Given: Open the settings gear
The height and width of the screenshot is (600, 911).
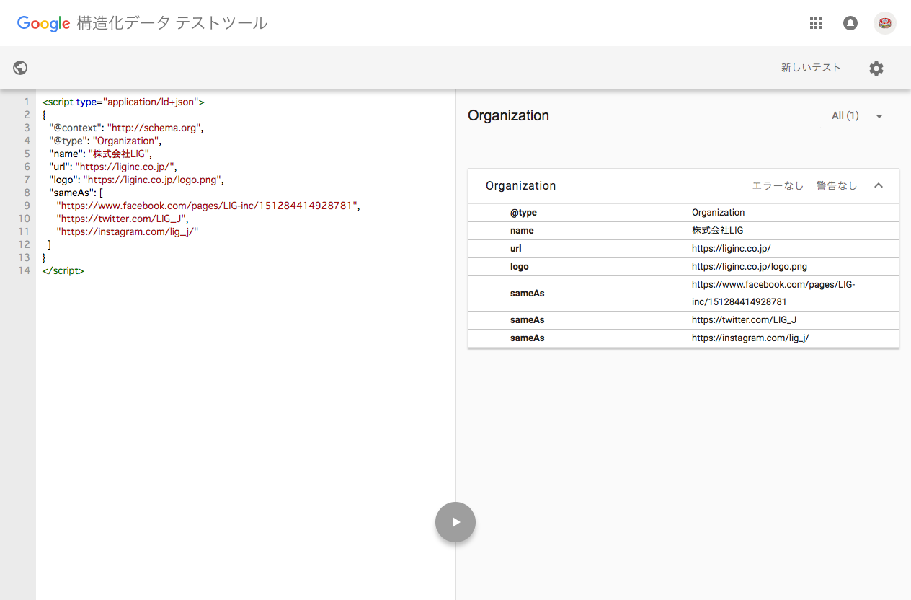Looking at the screenshot, I should click(876, 69).
